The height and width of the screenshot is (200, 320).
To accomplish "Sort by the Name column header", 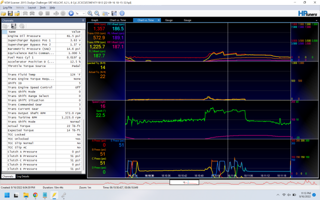I will click(x=31, y=31).
